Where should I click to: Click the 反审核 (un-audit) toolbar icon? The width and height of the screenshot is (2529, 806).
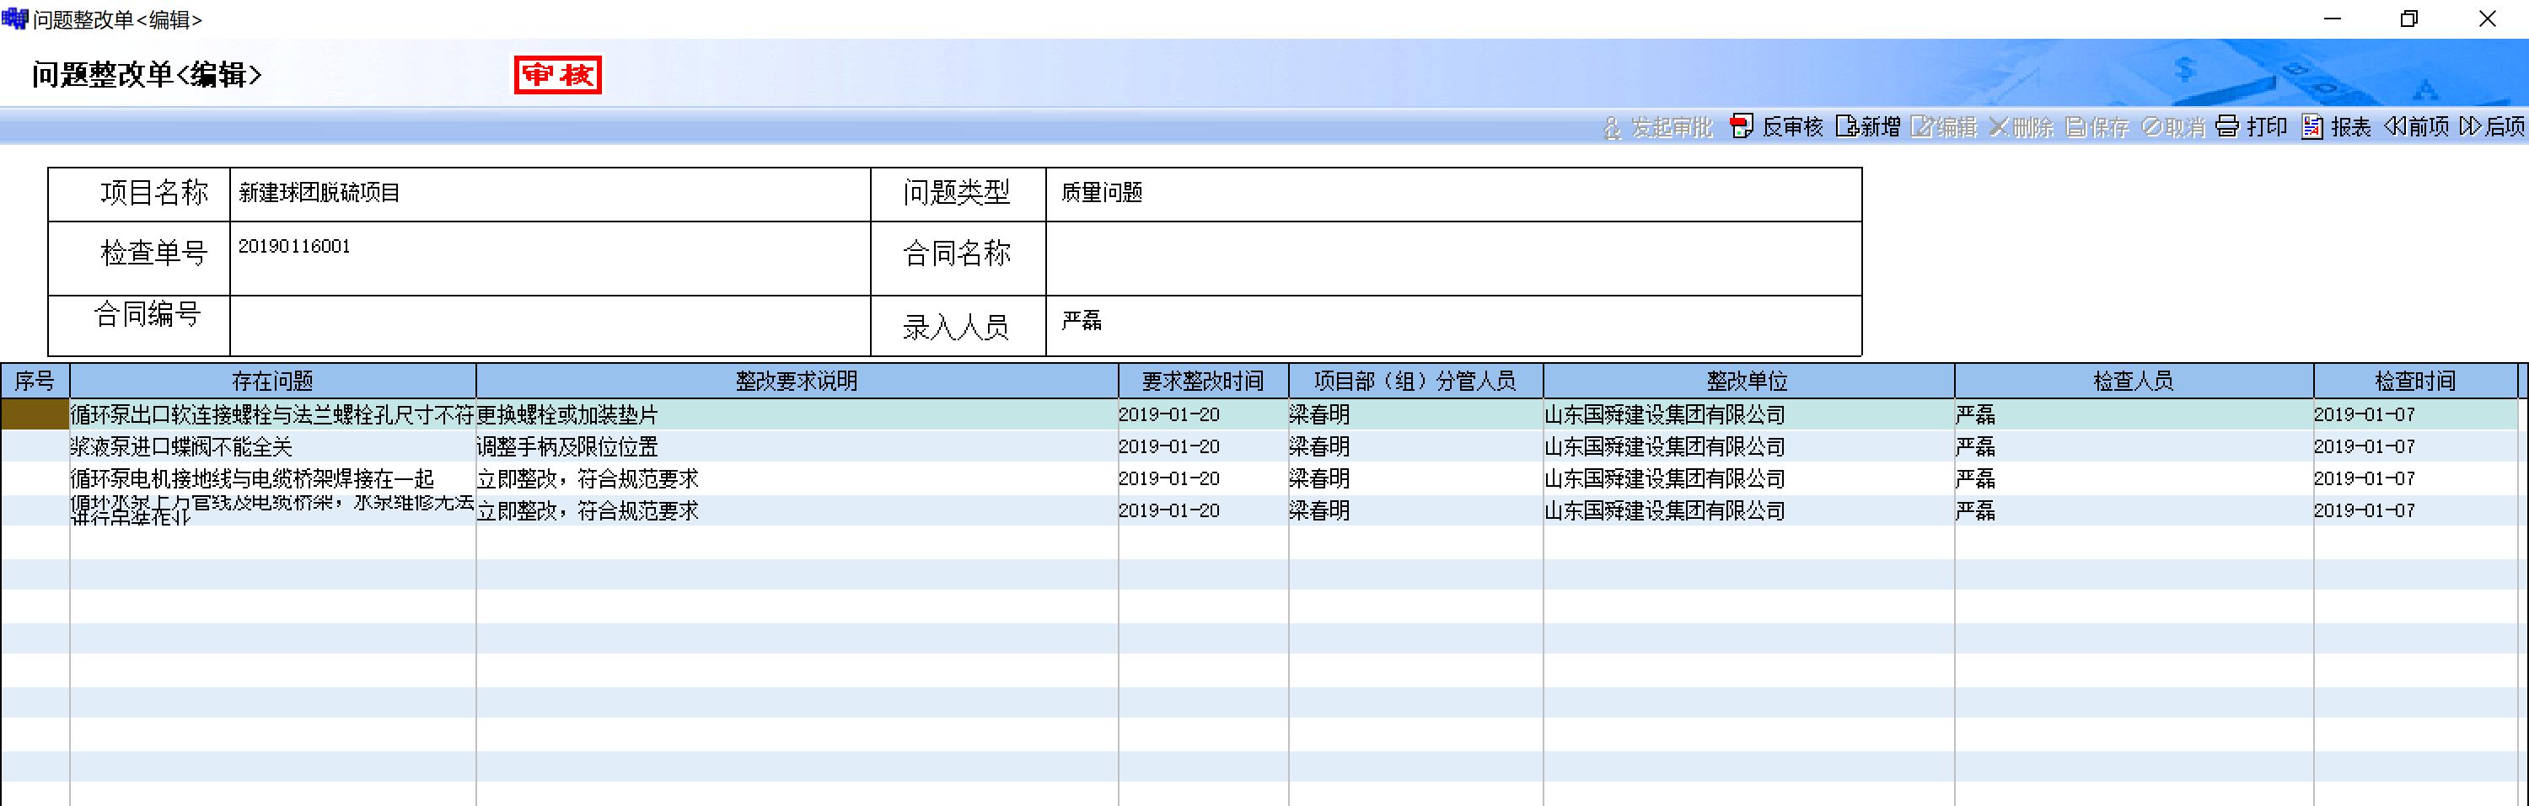click(x=1741, y=126)
